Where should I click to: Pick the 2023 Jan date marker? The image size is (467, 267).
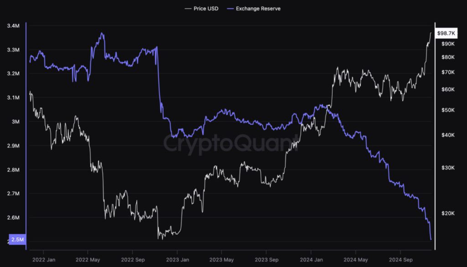click(x=177, y=260)
